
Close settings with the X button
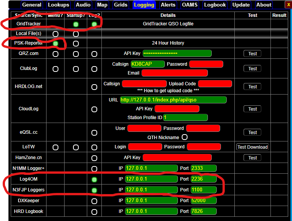coord(289,5)
